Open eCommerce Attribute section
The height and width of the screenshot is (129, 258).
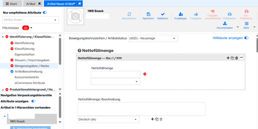coord(30,83)
